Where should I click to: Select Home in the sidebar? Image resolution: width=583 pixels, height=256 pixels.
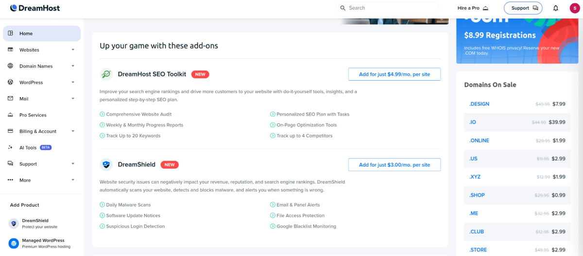[x=42, y=34]
